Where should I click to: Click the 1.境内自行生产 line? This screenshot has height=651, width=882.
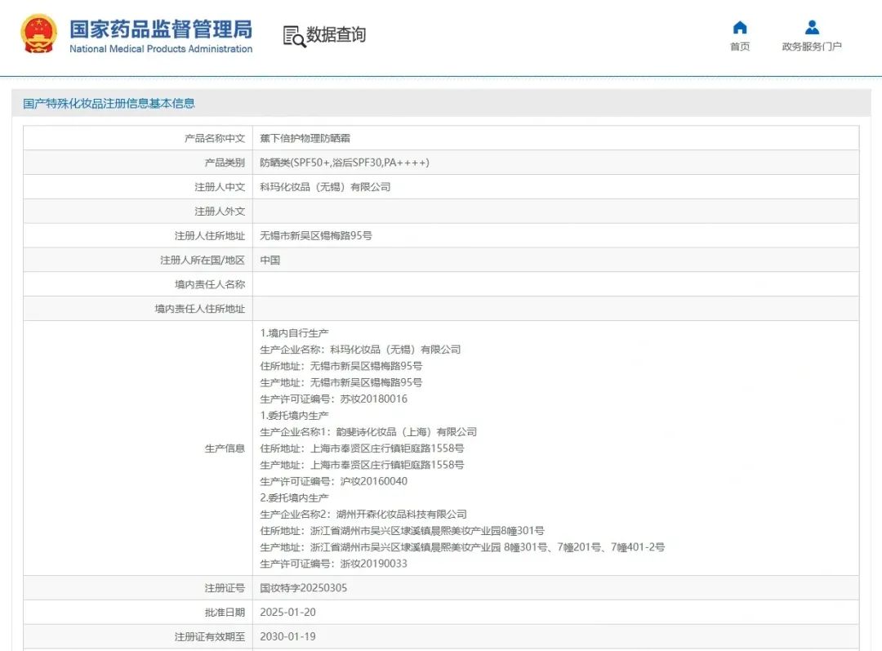click(294, 333)
